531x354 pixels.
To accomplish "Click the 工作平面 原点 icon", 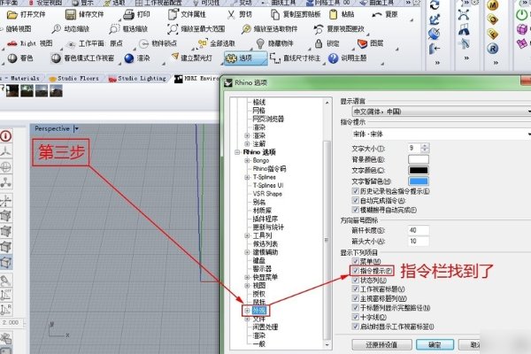I will [71, 43].
